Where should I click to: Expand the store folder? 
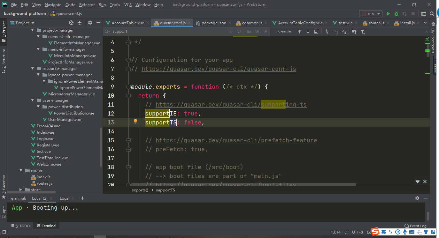[21, 190]
